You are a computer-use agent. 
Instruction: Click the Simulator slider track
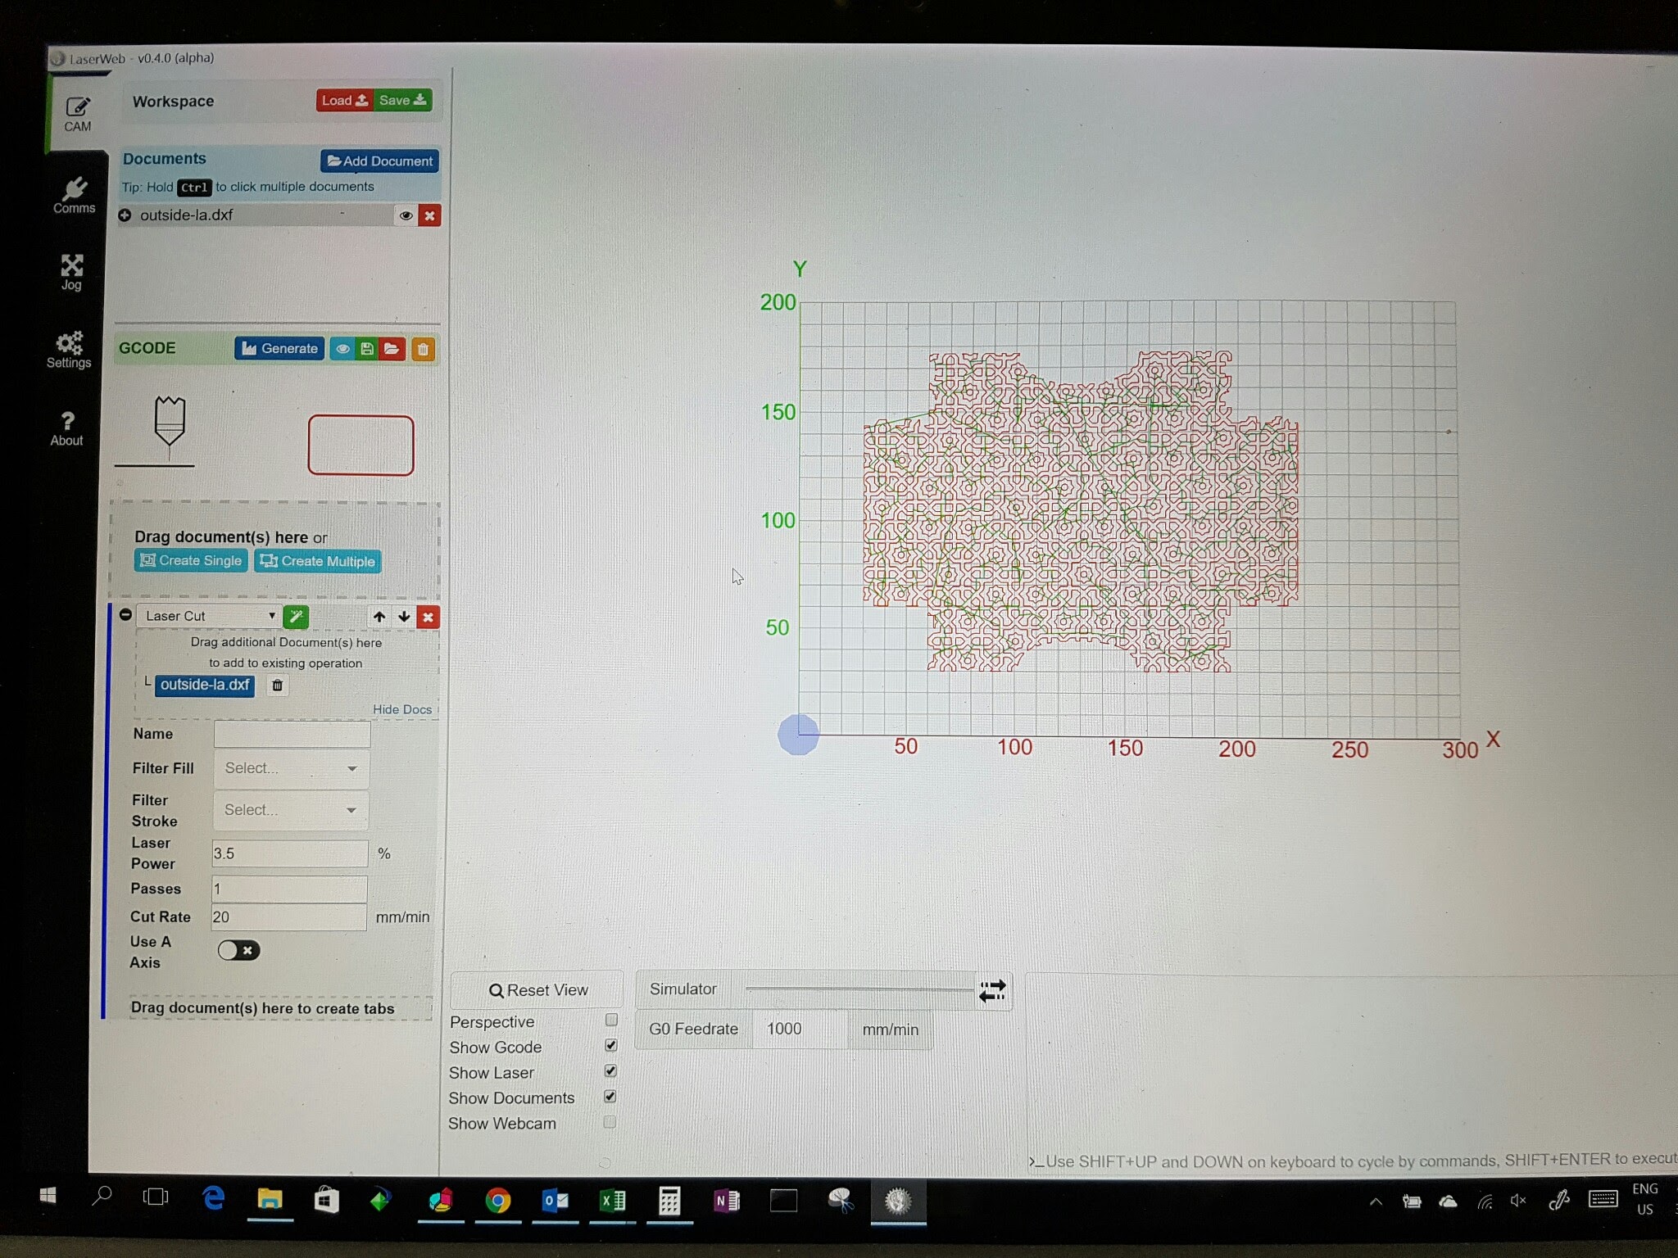click(x=859, y=990)
